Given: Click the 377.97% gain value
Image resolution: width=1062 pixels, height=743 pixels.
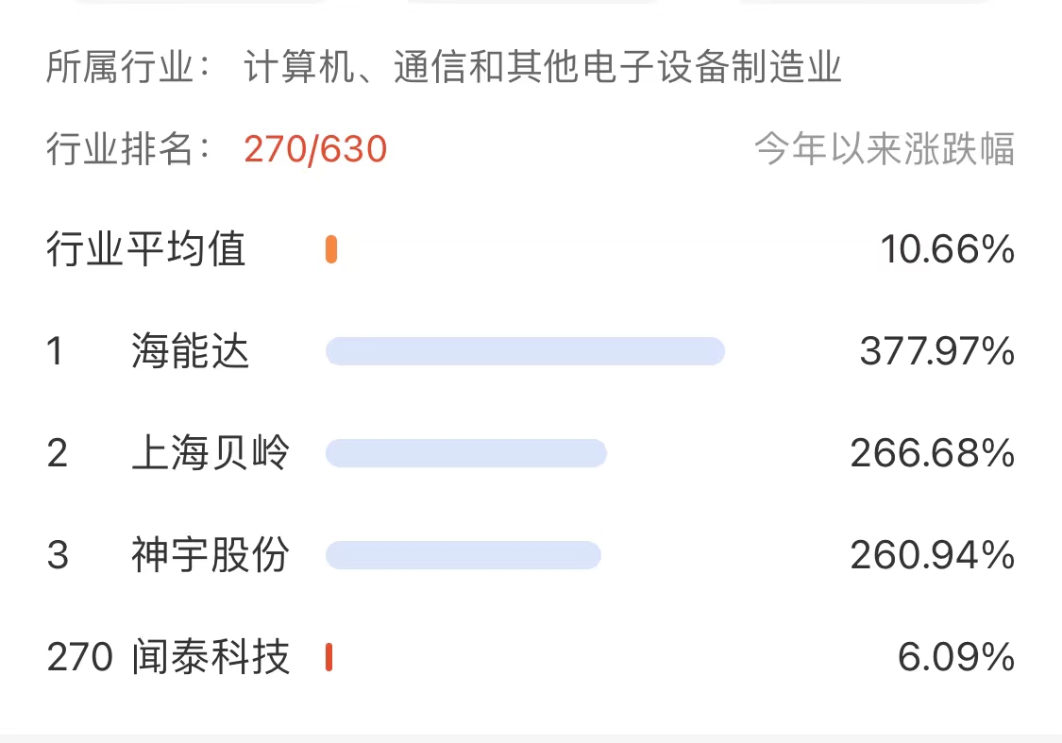Looking at the screenshot, I should (x=937, y=351).
